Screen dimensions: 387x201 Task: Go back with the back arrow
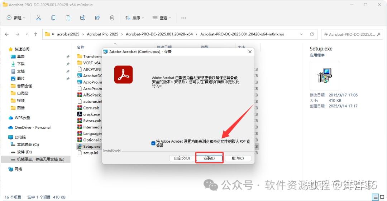(7, 34)
